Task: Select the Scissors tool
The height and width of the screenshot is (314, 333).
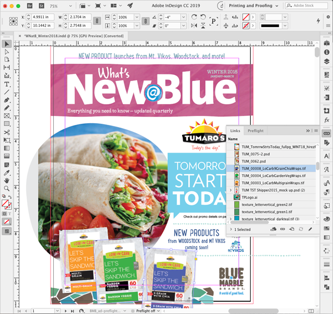Action: [7, 132]
